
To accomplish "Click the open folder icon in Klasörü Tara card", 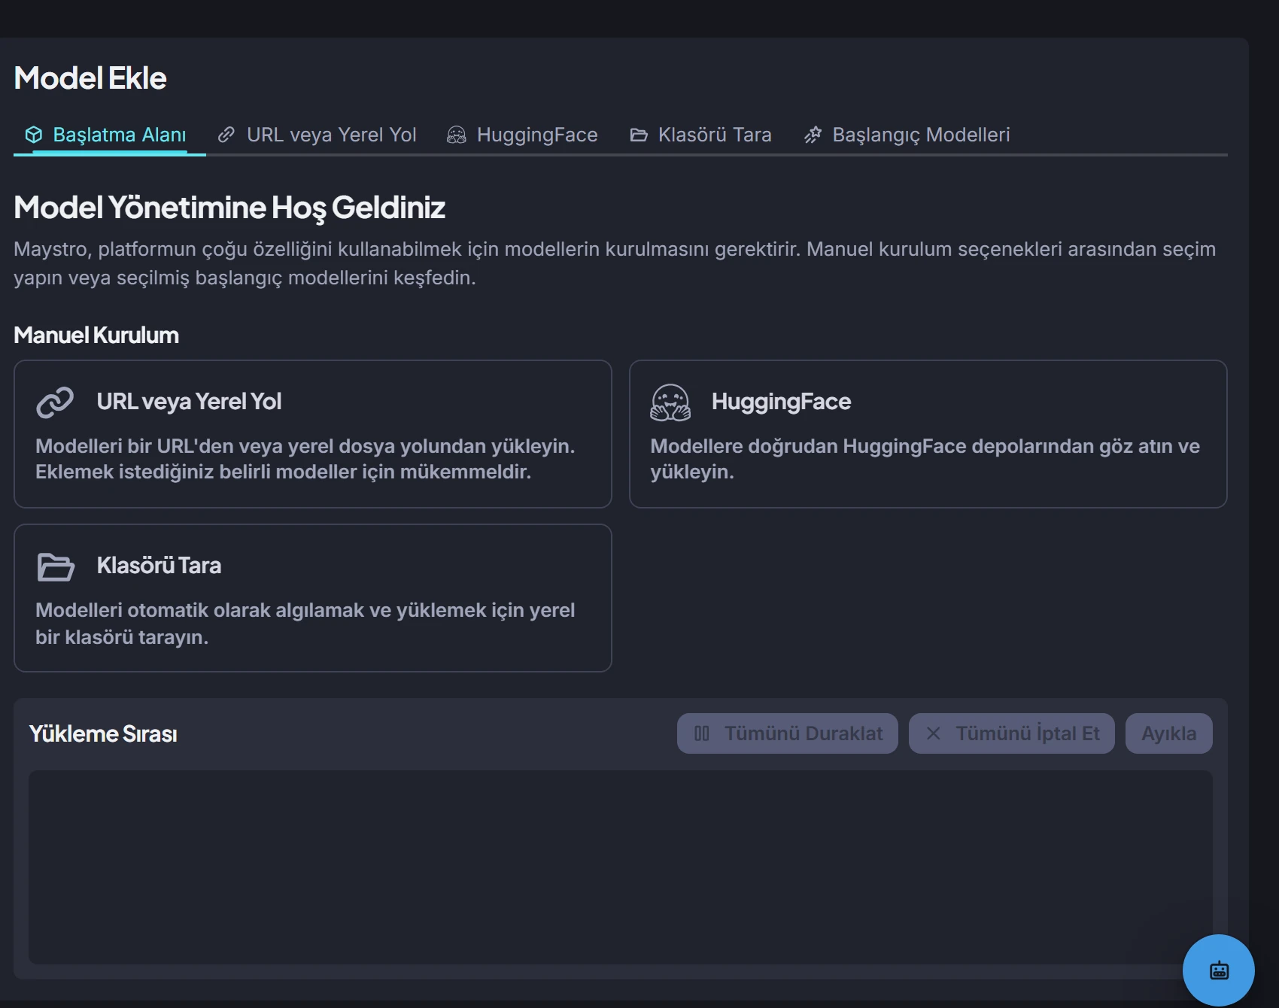I will coord(56,566).
